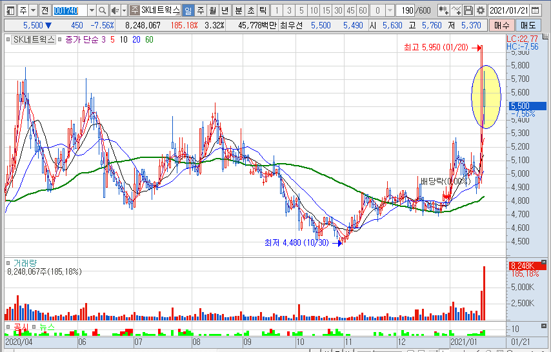The image size is (551, 352).
Task: Click the panel layout icon at top-left
Action: pyautogui.click(x=10, y=11)
